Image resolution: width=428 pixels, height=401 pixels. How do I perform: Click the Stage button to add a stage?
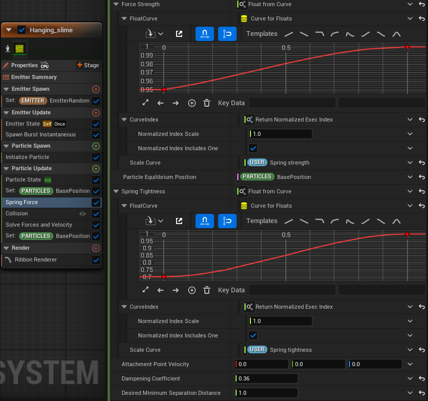pos(88,65)
